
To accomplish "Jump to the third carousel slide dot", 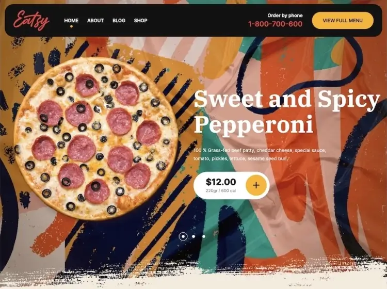I will point(204,236).
